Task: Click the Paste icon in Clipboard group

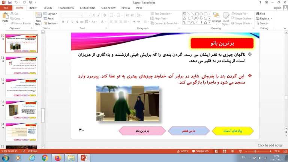Action: click(5, 16)
